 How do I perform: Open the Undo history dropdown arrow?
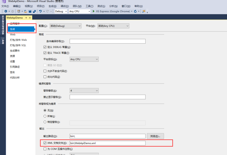pyautogui.click(x=44, y=11)
